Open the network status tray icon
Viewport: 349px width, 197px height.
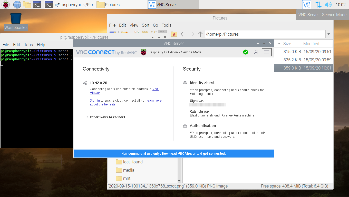coord(318,4)
